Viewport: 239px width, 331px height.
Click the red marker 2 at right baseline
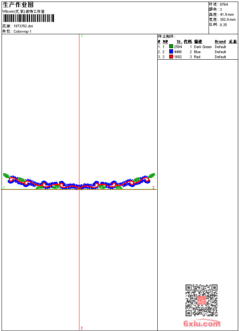point(153,187)
